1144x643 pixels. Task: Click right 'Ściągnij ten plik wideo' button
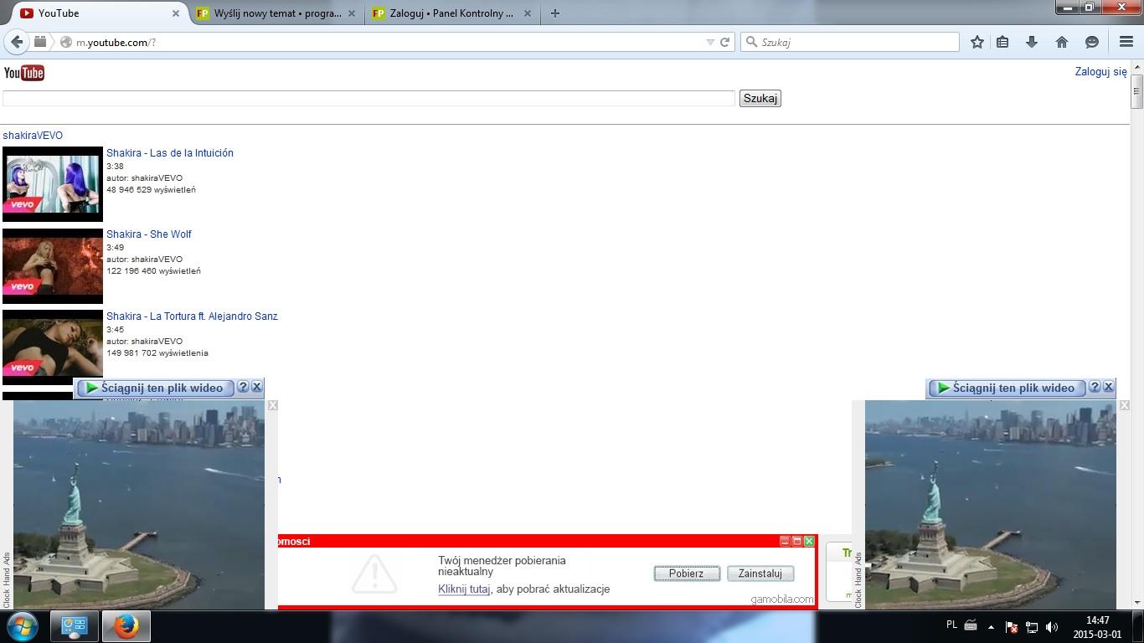pyautogui.click(x=1007, y=388)
